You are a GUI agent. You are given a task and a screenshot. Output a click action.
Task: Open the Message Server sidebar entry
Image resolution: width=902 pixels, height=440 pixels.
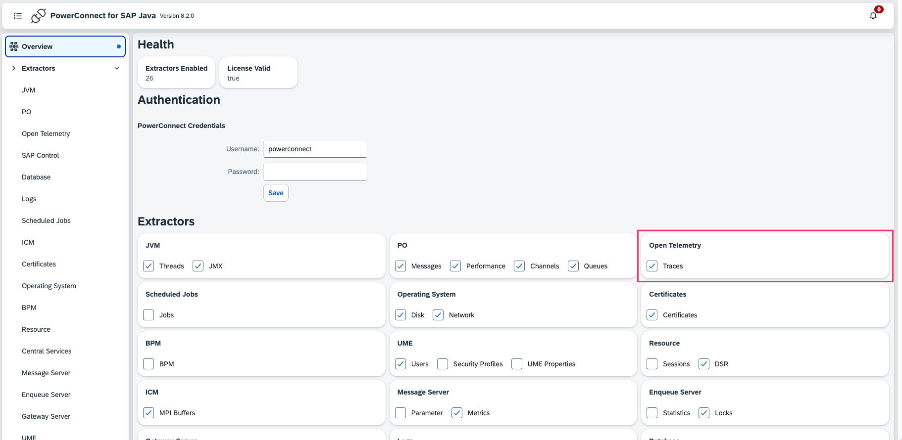click(x=46, y=373)
